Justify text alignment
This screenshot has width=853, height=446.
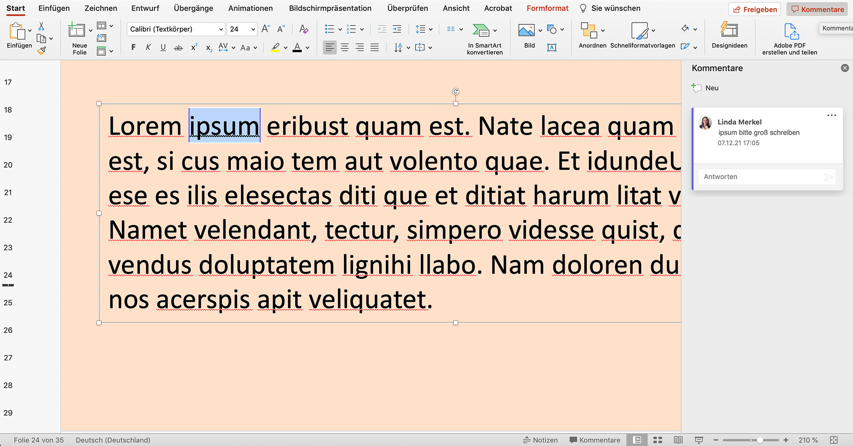tap(375, 47)
